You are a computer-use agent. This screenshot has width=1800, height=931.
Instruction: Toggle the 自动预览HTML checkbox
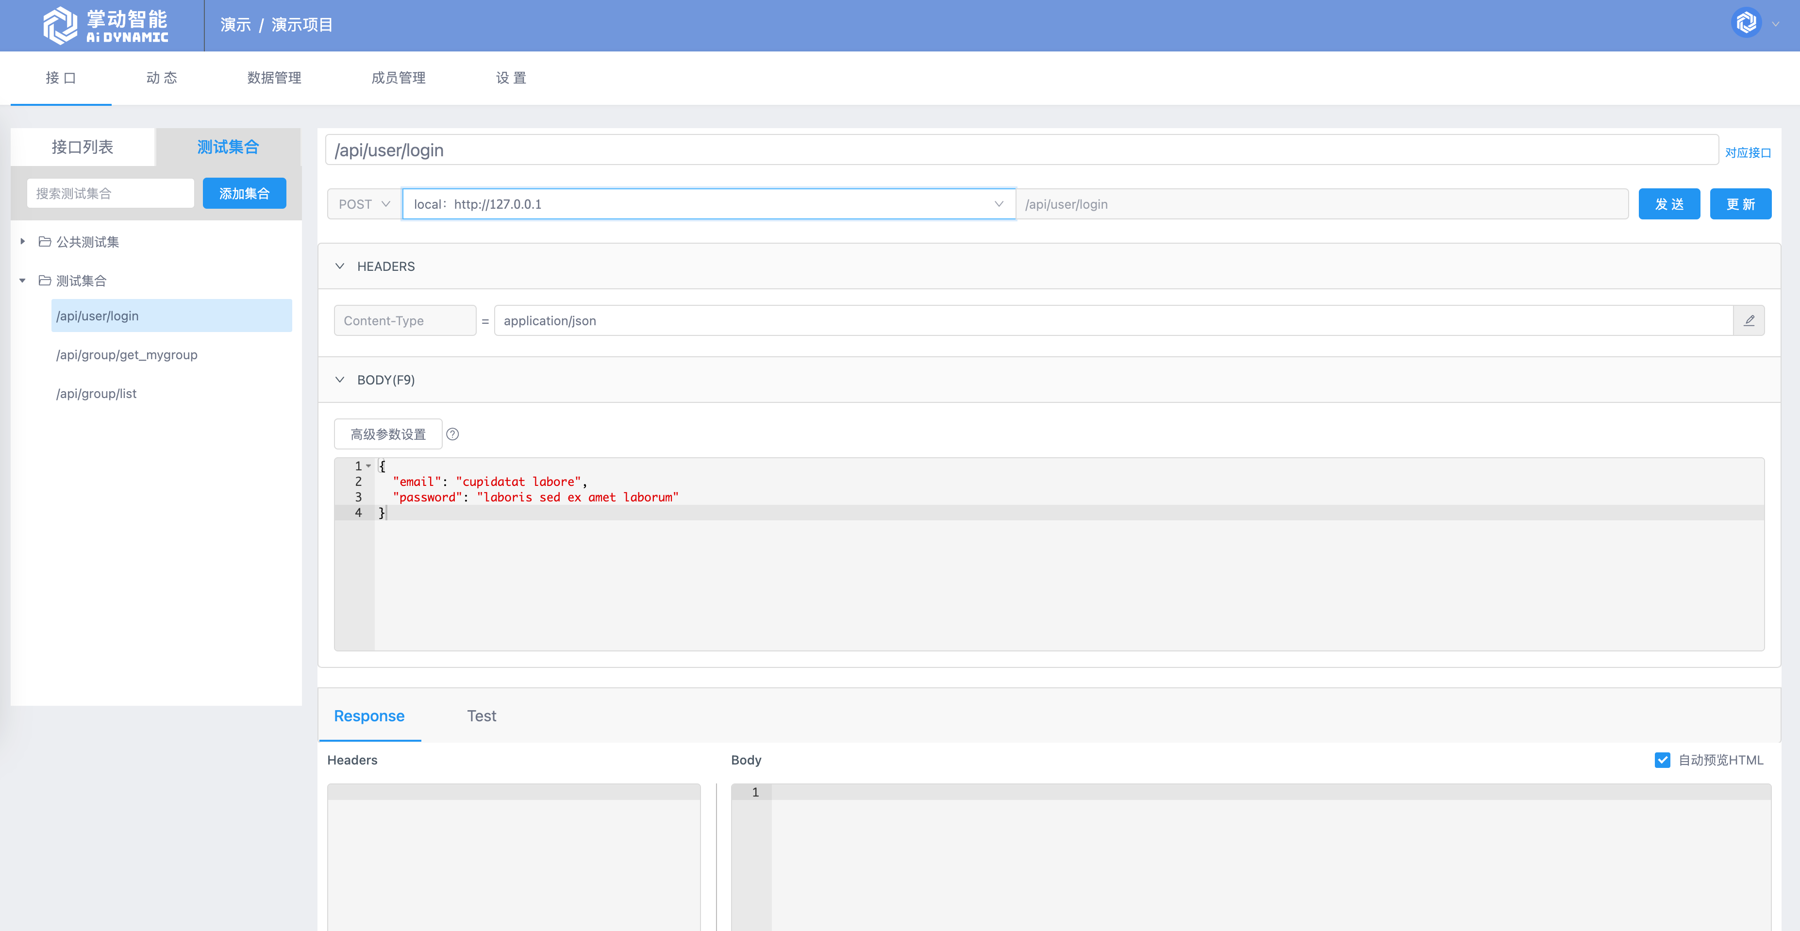coord(1662,760)
